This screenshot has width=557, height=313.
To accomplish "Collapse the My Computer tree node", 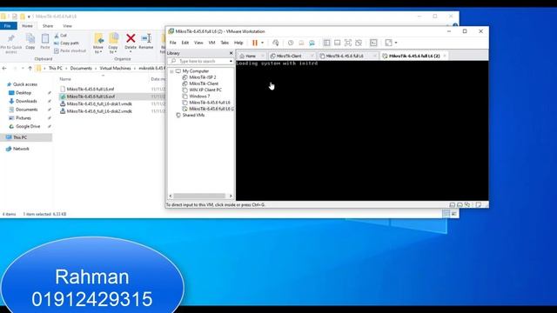I will pyautogui.click(x=171, y=71).
